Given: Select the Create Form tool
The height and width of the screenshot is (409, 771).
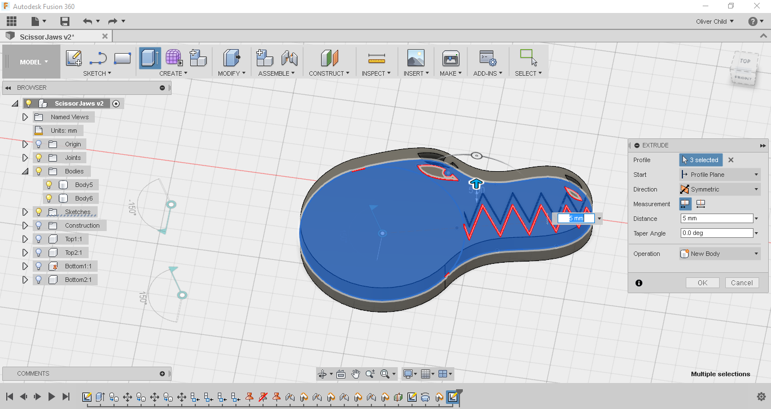Looking at the screenshot, I should (x=174, y=58).
